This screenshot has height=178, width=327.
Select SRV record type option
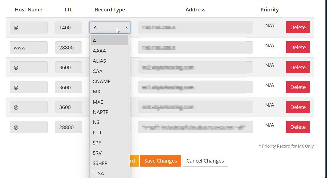pos(97,153)
